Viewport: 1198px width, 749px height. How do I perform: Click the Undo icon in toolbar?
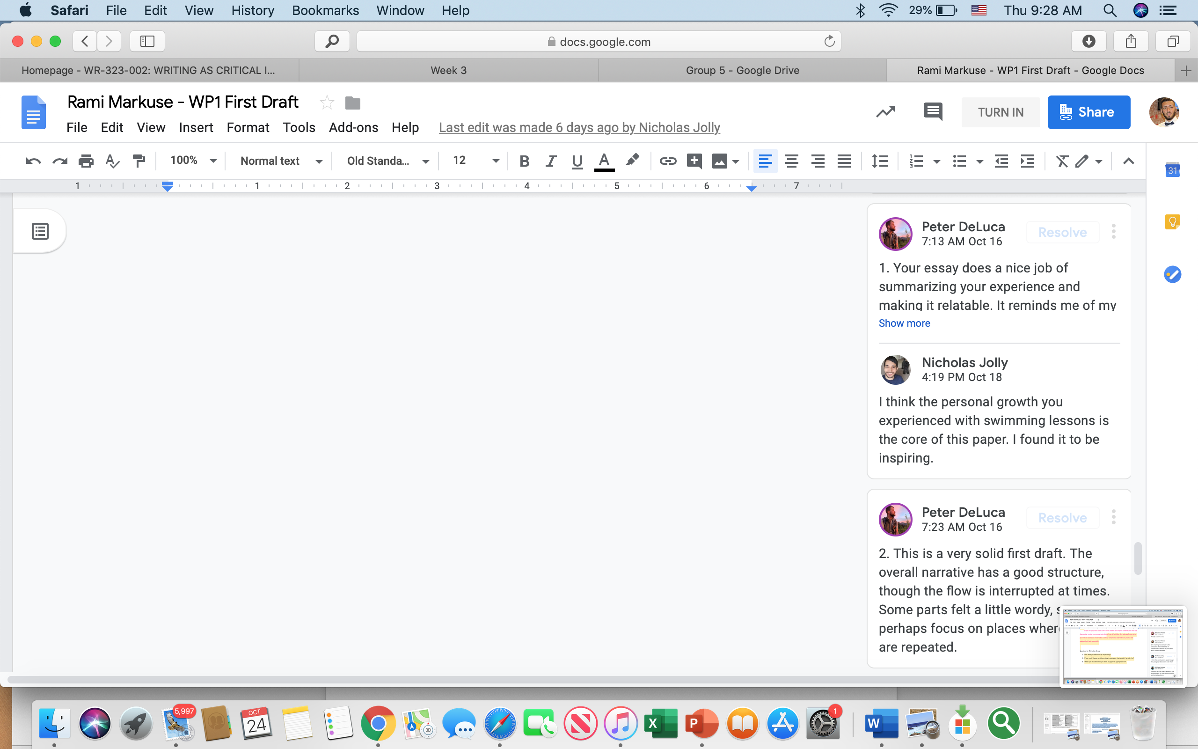[x=33, y=161]
